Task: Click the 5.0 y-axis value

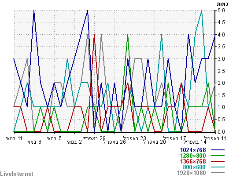Action: coord(221,11)
